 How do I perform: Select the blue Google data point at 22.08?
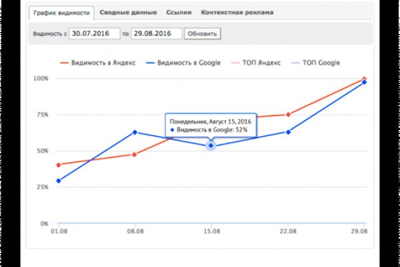(x=288, y=132)
